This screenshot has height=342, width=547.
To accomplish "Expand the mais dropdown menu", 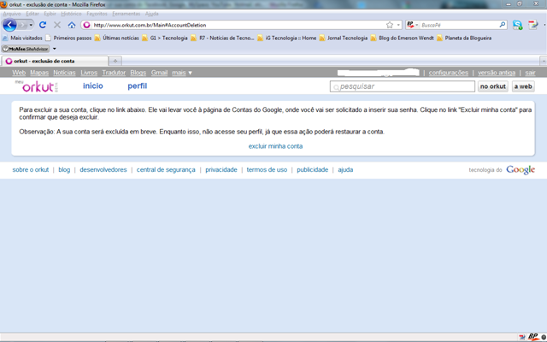I will click(x=182, y=73).
